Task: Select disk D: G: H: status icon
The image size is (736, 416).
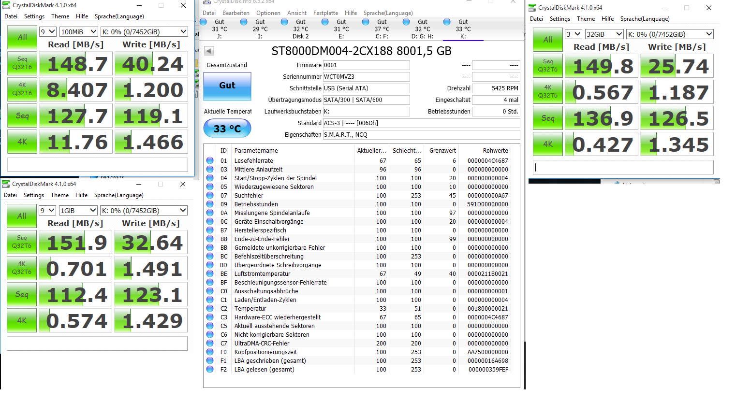Action: 407,22
